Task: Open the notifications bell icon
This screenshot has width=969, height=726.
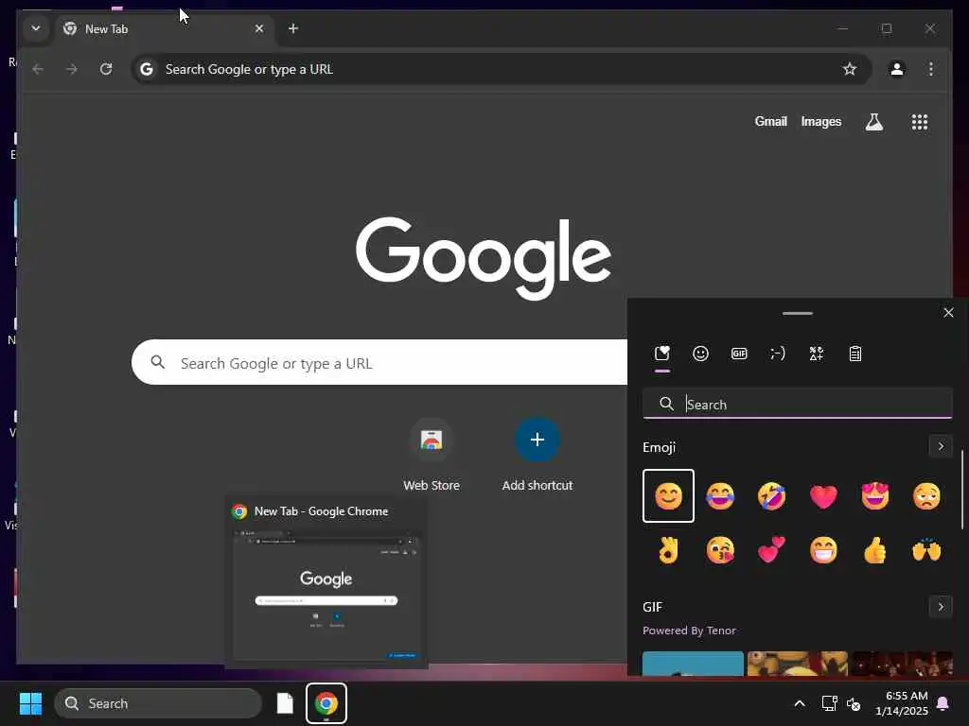Action: tap(943, 703)
